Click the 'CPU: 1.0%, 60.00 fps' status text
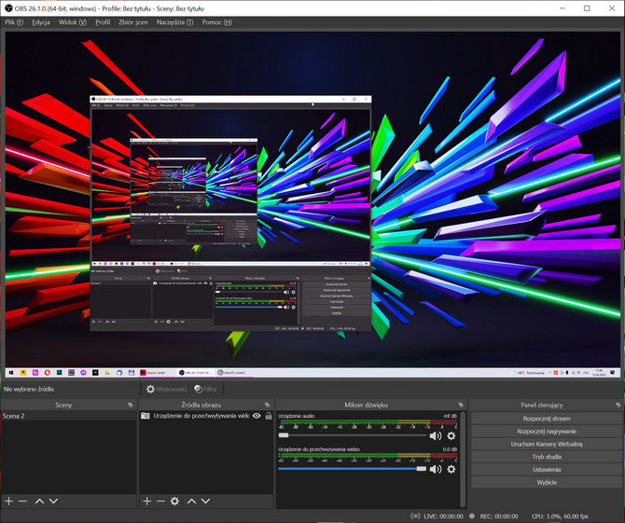The width and height of the screenshot is (625, 523). 560,516
